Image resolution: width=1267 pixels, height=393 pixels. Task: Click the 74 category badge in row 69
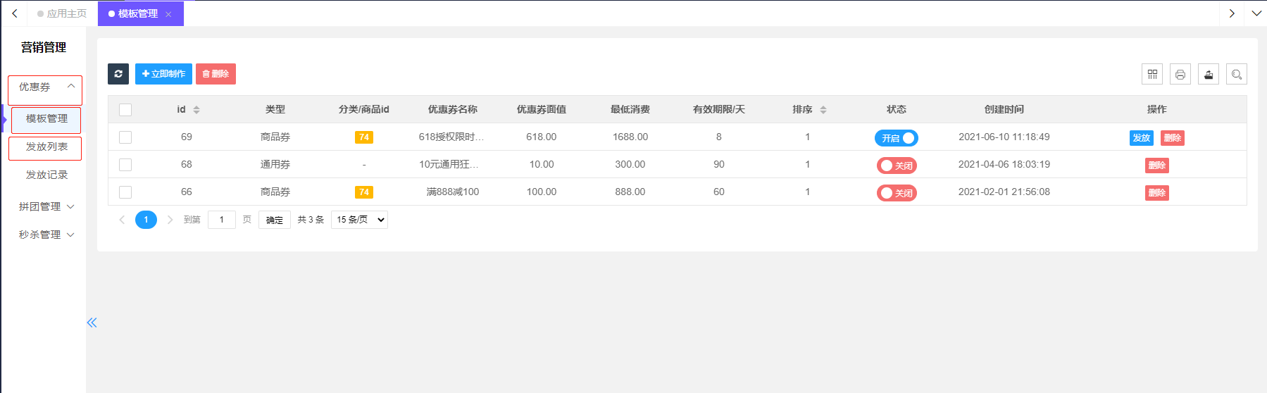pos(364,137)
